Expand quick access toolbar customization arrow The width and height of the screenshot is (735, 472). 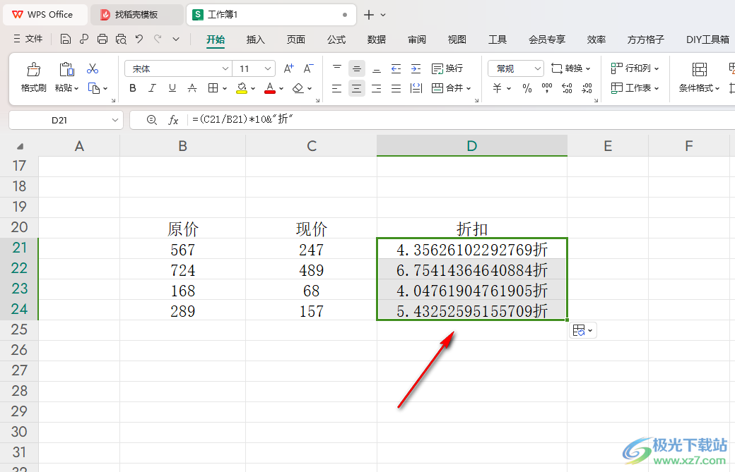click(176, 40)
